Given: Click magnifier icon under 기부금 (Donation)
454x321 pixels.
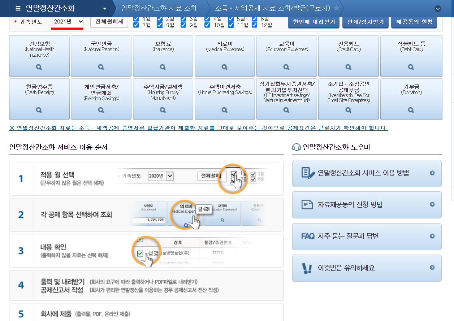Looking at the screenshot, I should tap(411, 110).
